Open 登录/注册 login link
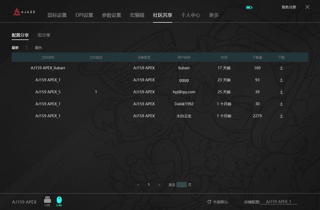The height and width of the screenshot is (210, 320). pyautogui.click(x=289, y=7)
